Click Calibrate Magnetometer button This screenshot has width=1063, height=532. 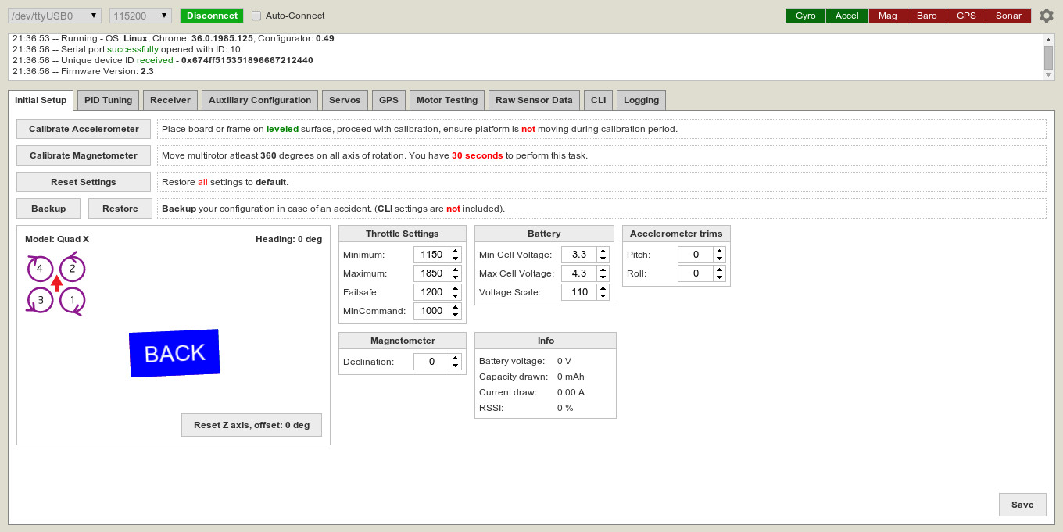point(84,155)
